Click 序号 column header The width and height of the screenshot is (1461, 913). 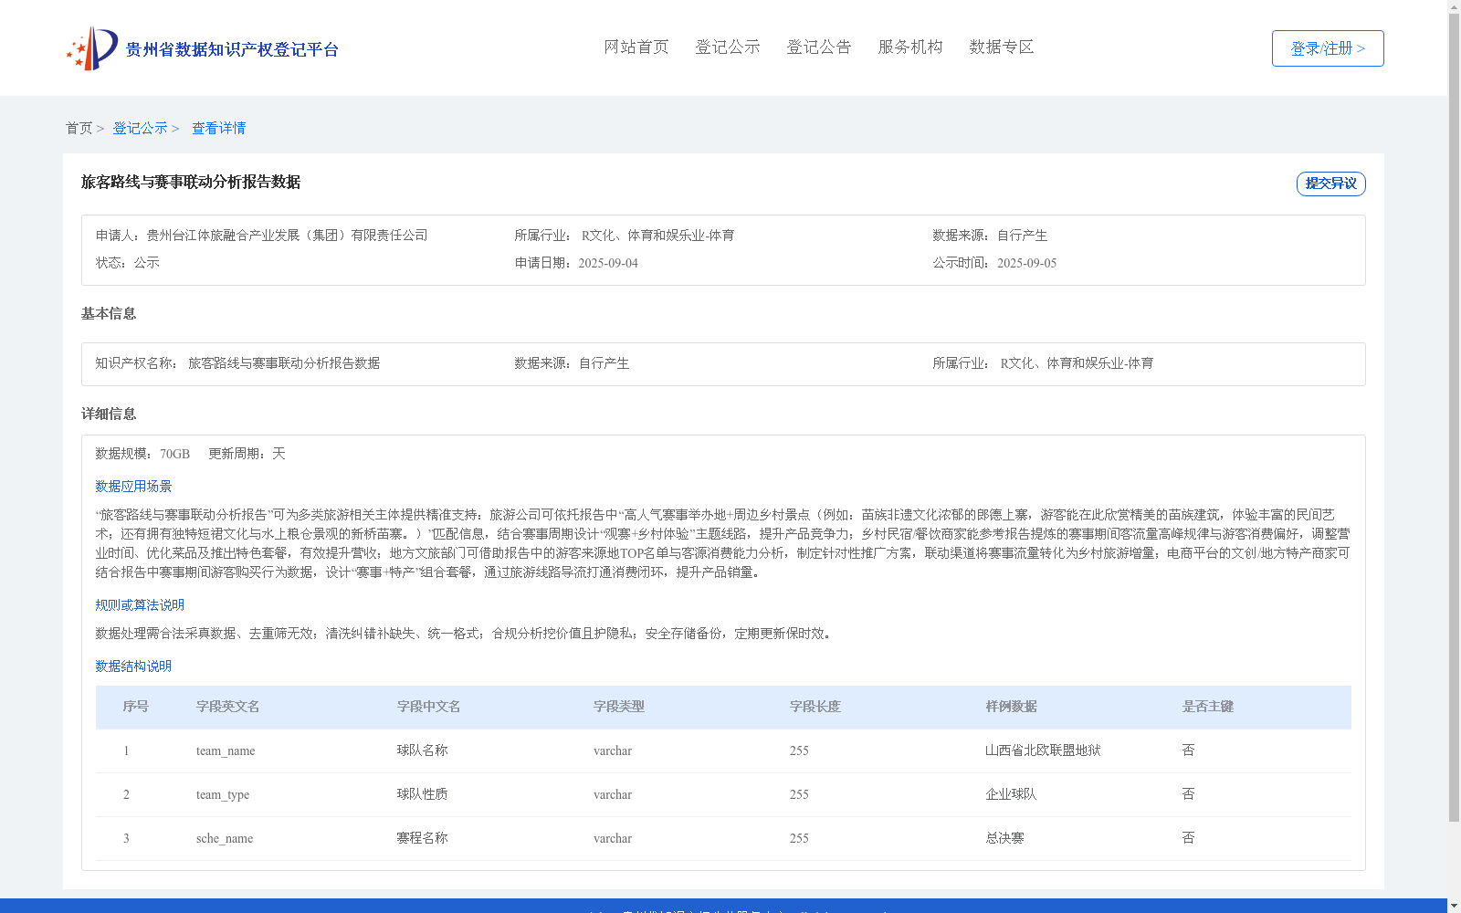coord(136,707)
